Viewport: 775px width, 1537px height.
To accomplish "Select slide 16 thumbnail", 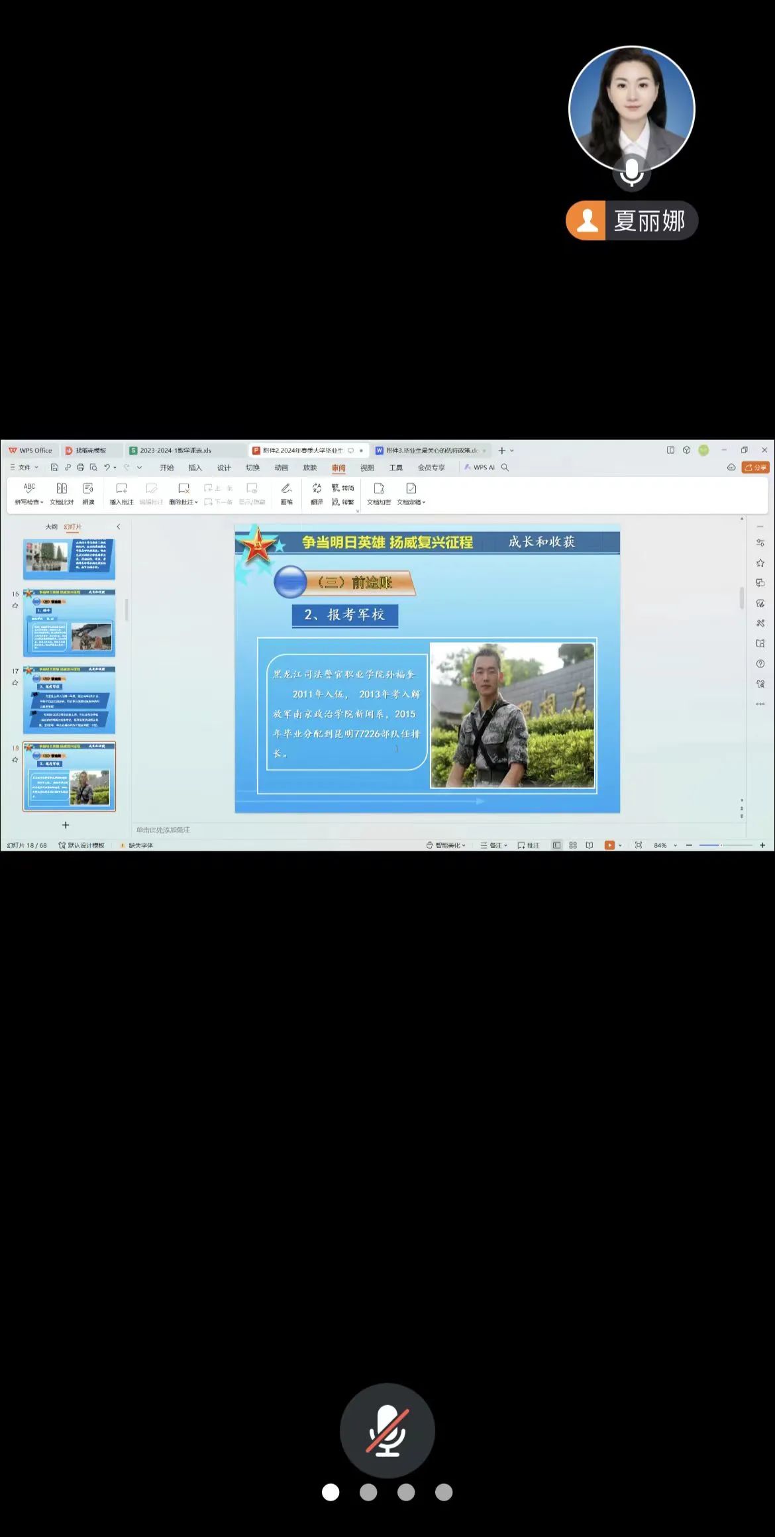I will tap(70, 623).
